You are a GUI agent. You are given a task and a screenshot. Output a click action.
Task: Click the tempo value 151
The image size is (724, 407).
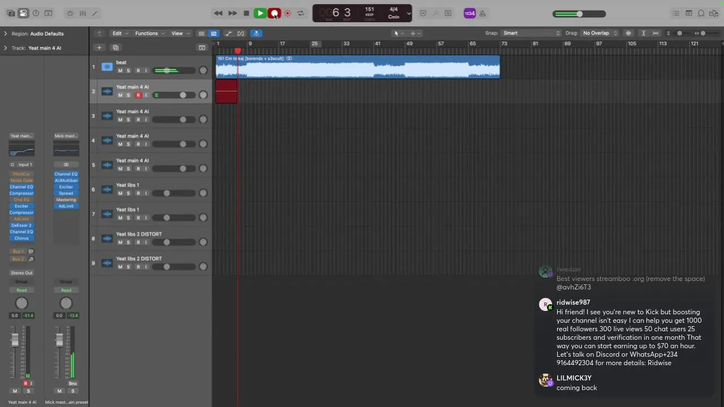pyautogui.click(x=369, y=9)
